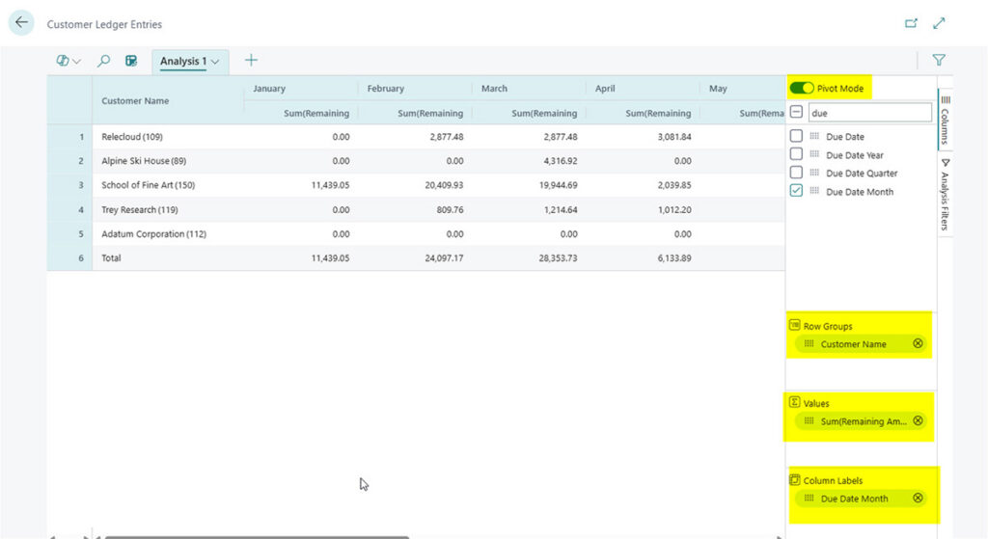Click the Values chip drag handle
Image resolution: width=988 pixels, height=539 pixels.
(810, 420)
